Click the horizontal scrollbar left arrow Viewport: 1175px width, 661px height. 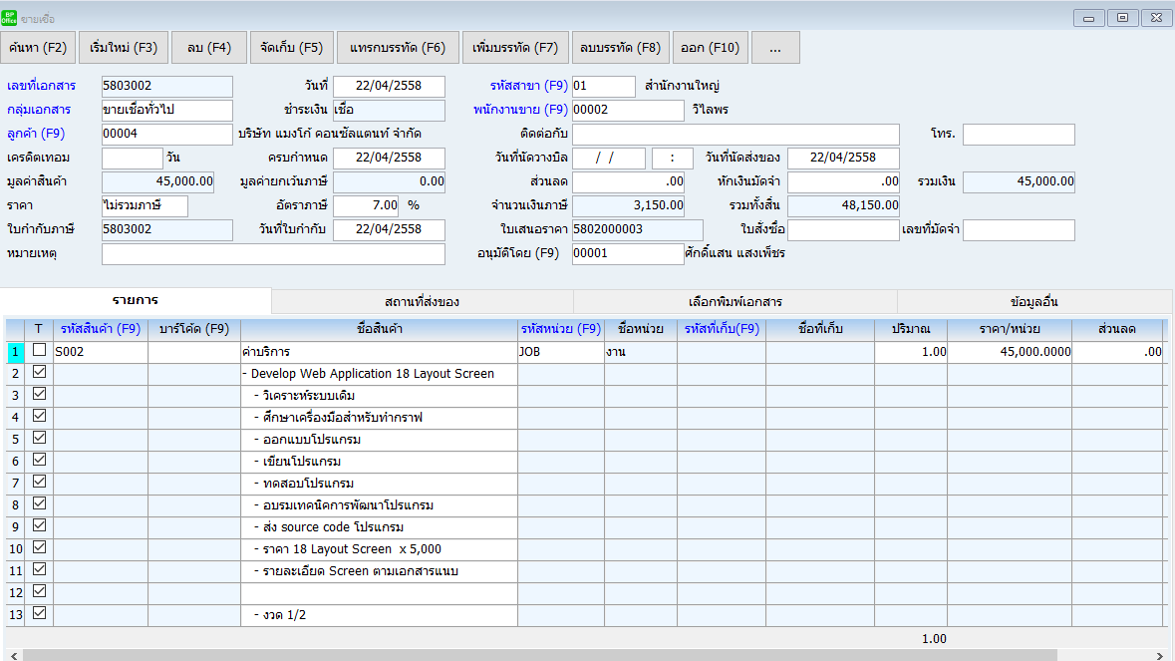(14, 656)
